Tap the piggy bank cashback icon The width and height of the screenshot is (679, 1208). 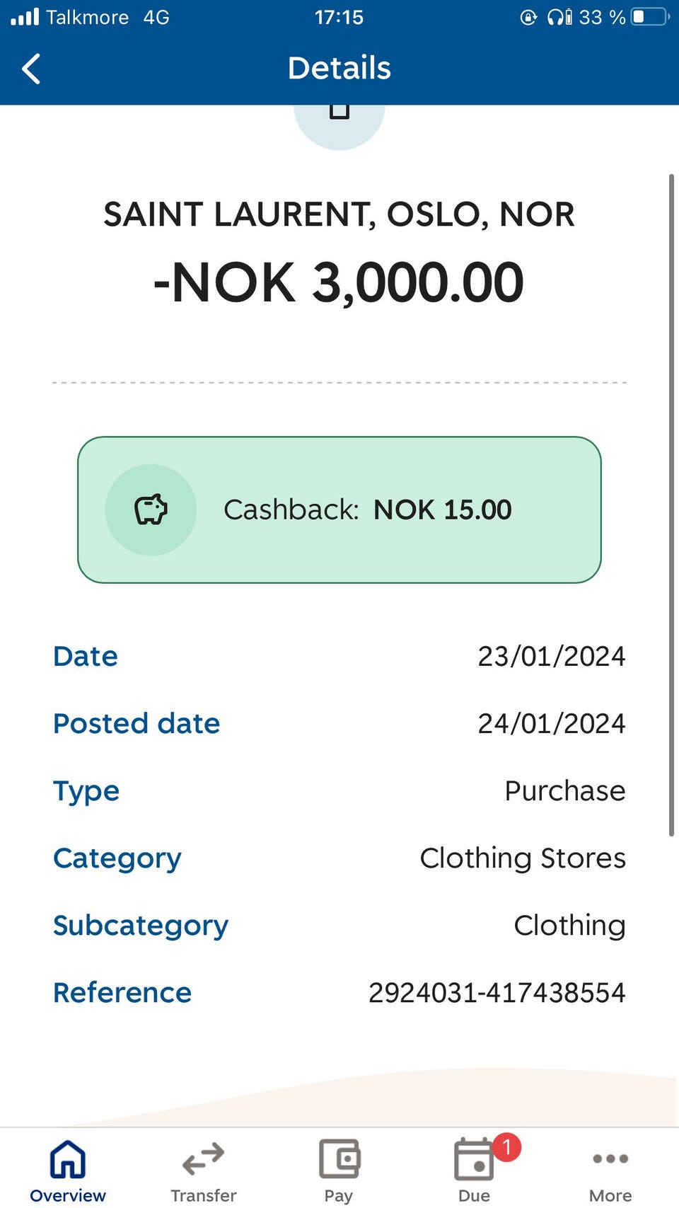[x=151, y=510]
